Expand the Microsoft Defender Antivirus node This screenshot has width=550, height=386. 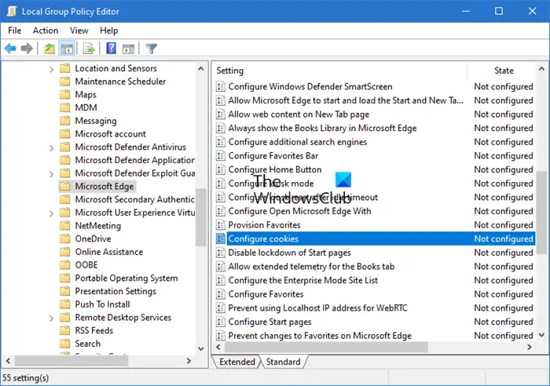click(x=51, y=147)
